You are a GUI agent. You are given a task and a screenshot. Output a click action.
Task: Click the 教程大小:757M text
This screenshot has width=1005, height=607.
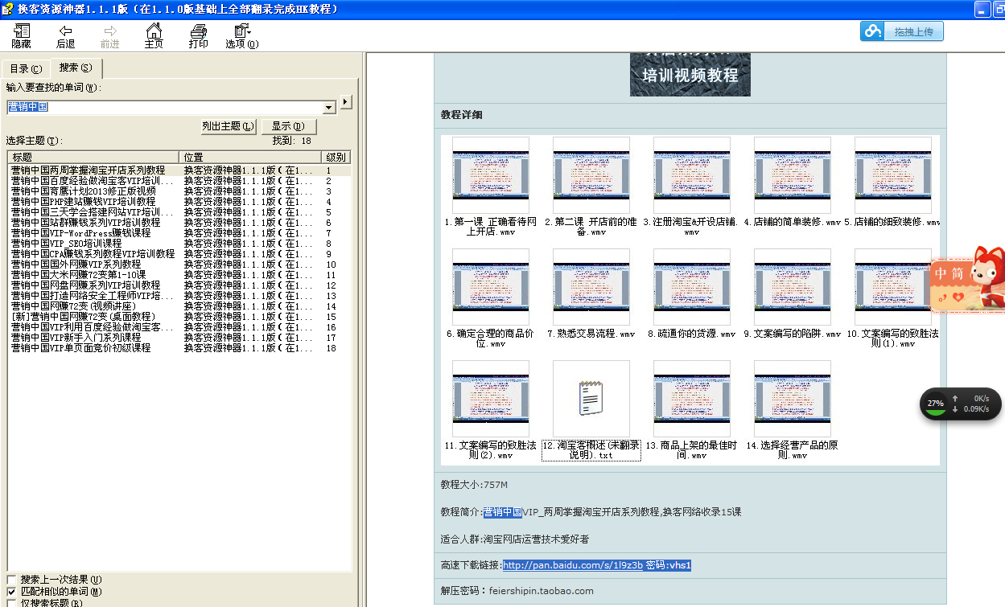pos(474,485)
